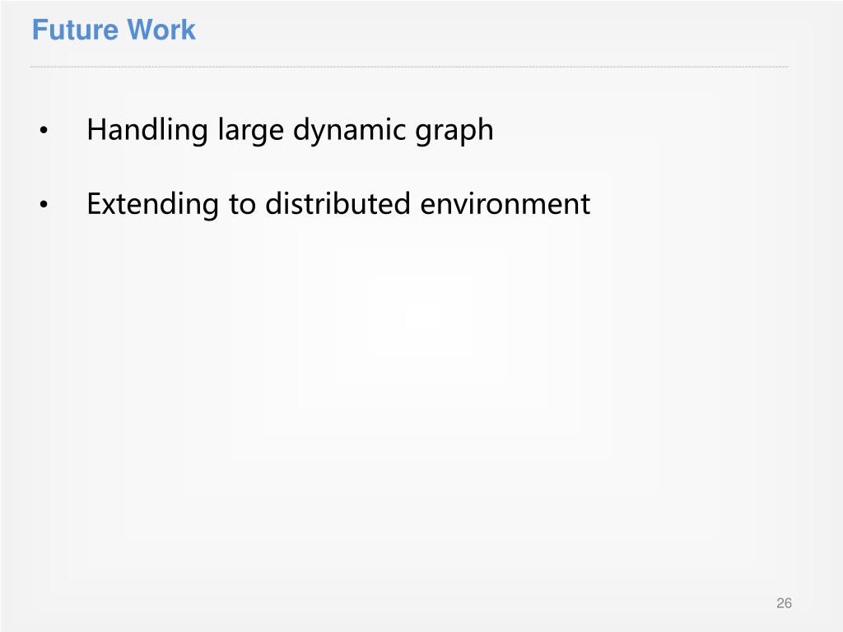Click the letter "F" starting the slide title

[x=40, y=30]
